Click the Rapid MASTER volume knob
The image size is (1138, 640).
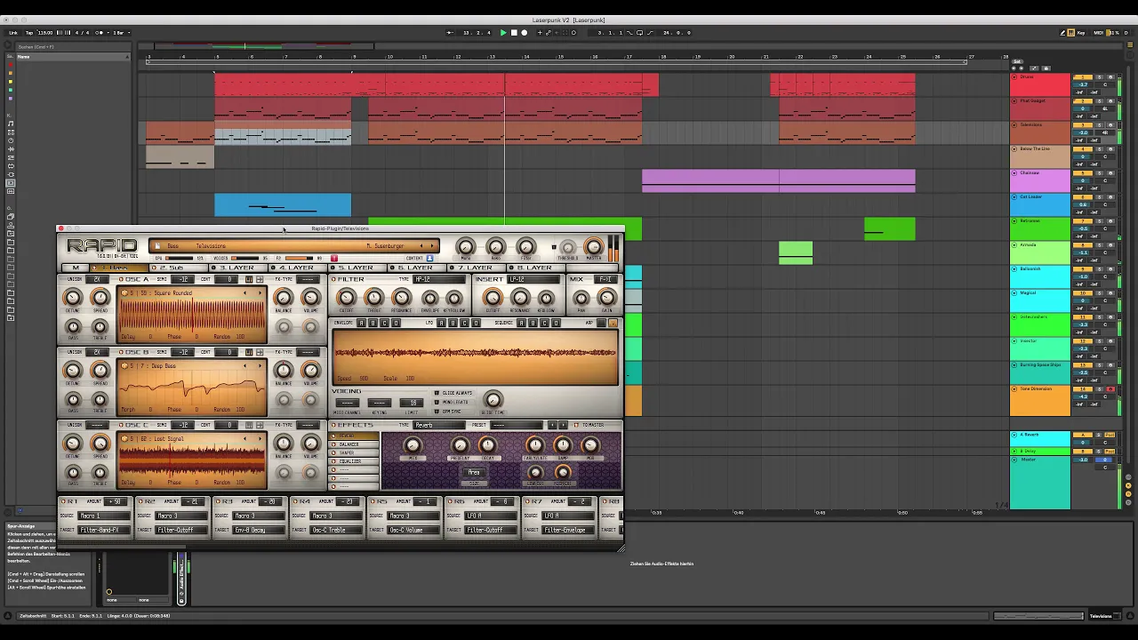(x=593, y=247)
